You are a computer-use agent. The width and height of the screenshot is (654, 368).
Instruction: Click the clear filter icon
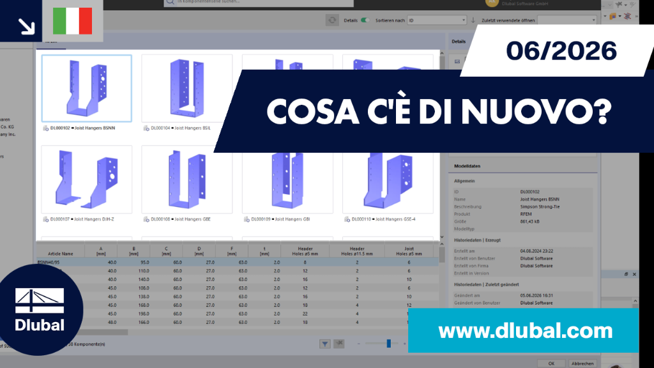[339, 344]
